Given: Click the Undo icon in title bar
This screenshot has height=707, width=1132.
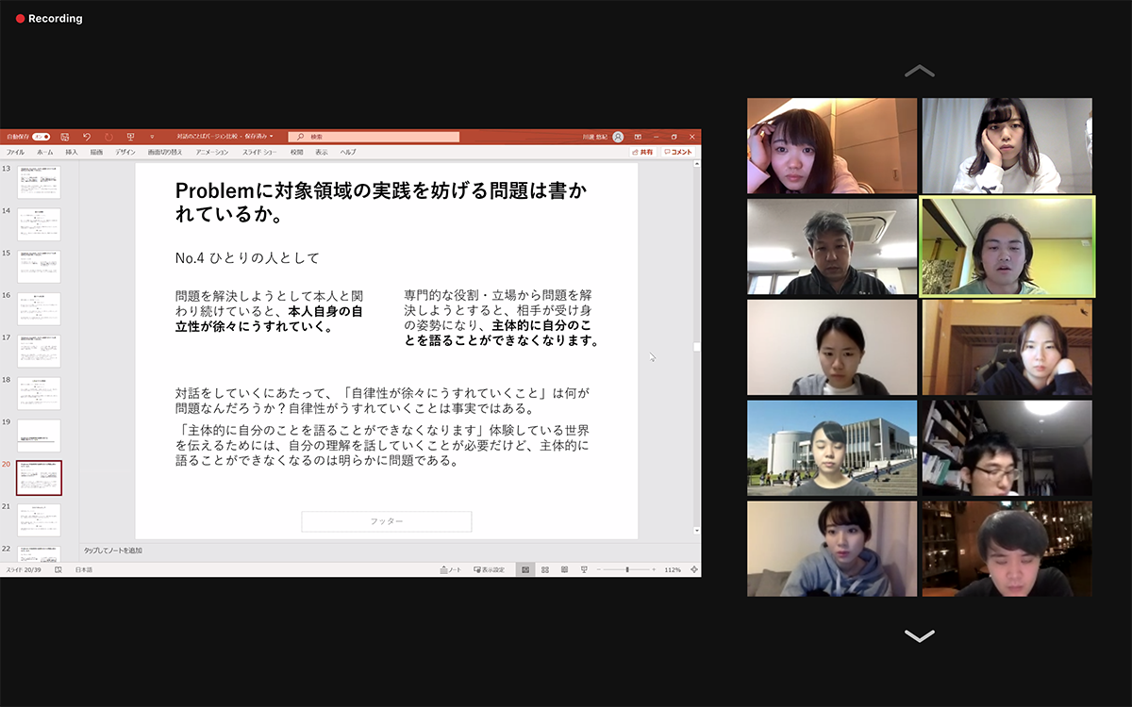Looking at the screenshot, I should click(x=87, y=137).
